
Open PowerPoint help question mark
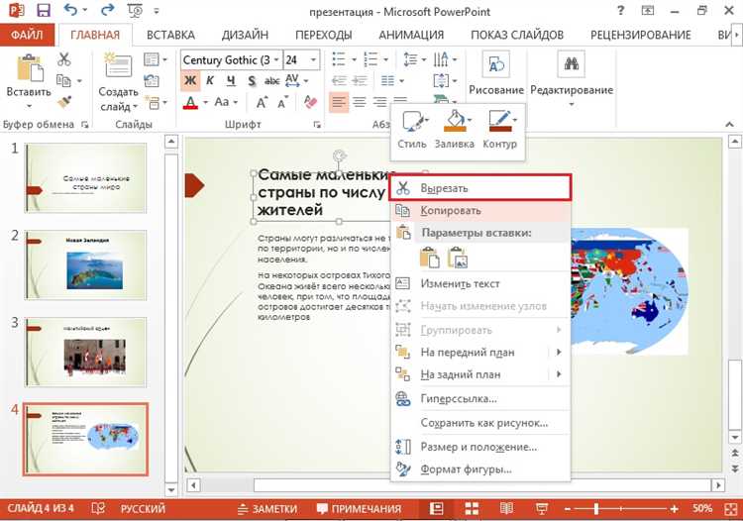tap(620, 11)
